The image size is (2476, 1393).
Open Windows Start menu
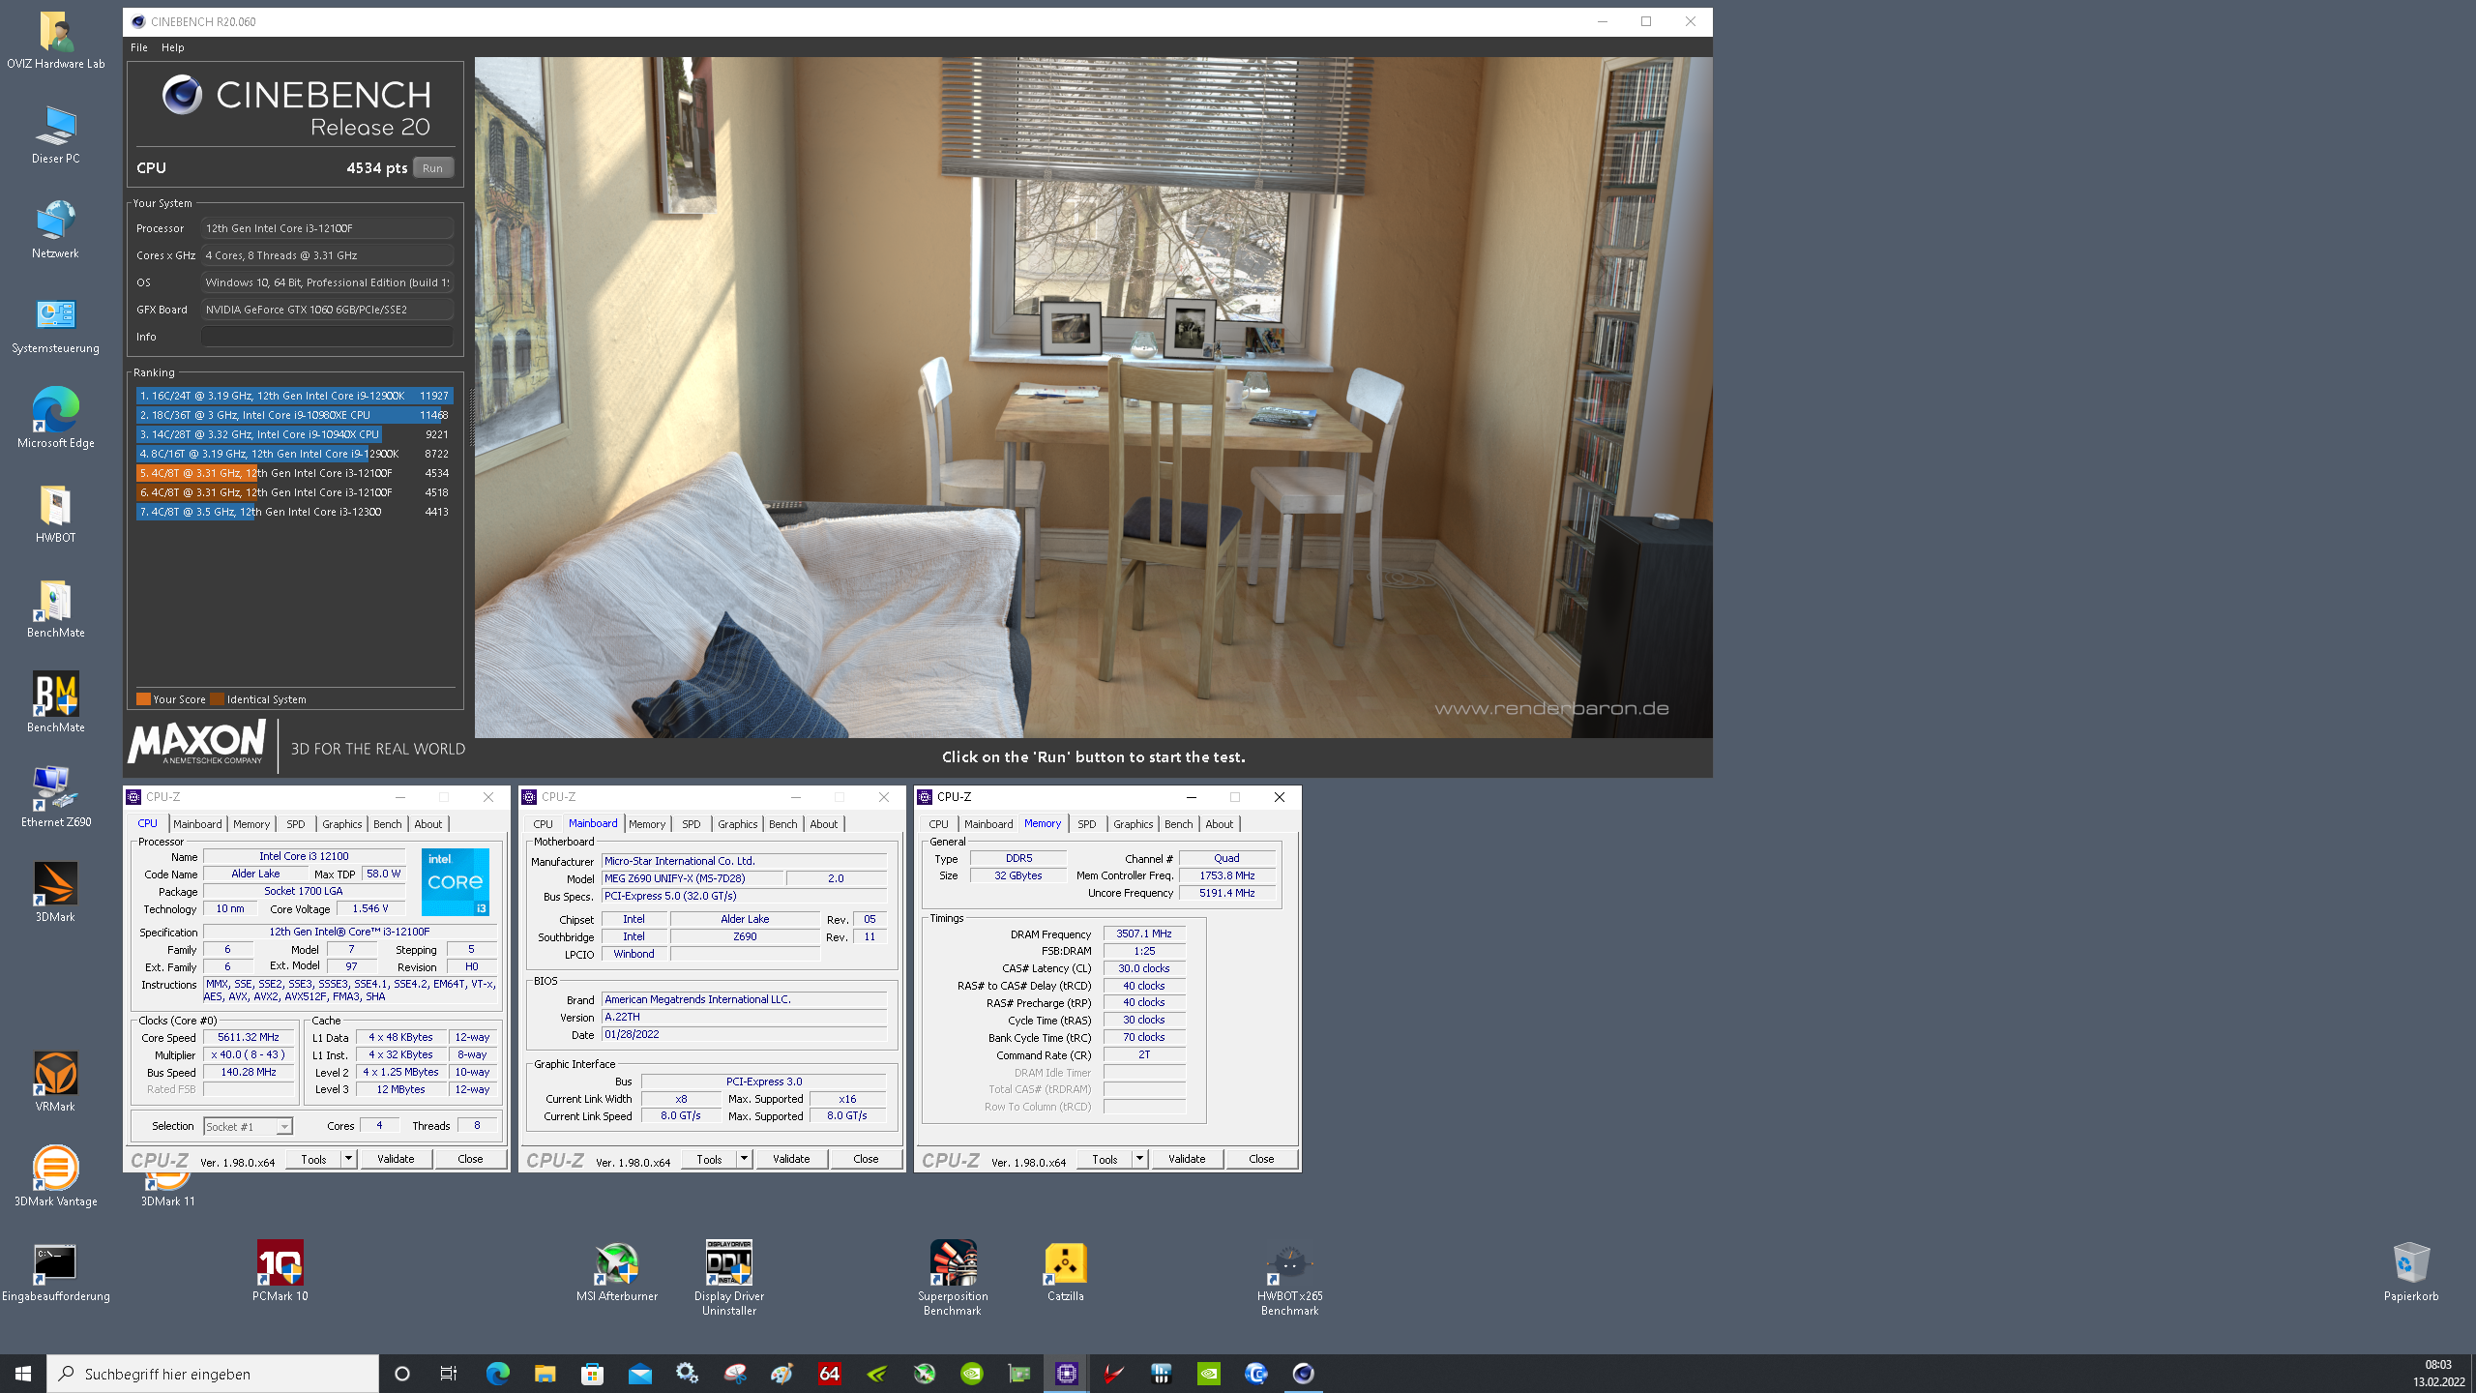coord(23,1373)
